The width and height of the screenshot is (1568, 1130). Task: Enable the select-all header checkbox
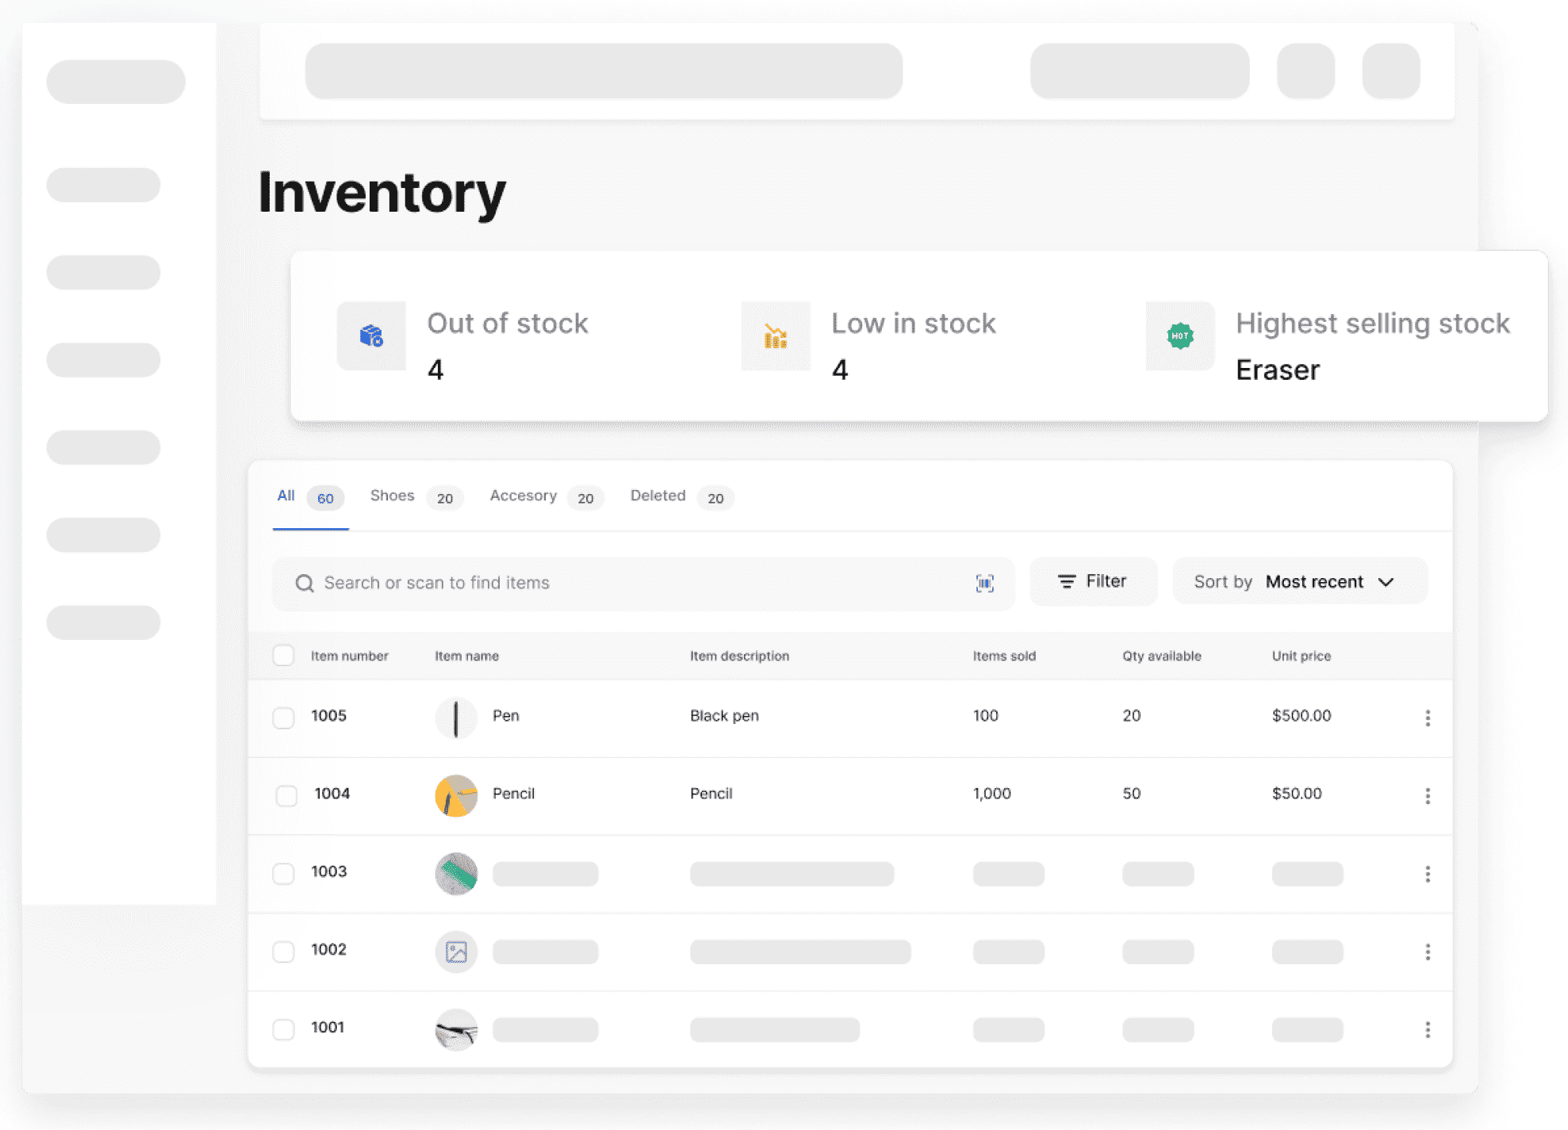[282, 655]
